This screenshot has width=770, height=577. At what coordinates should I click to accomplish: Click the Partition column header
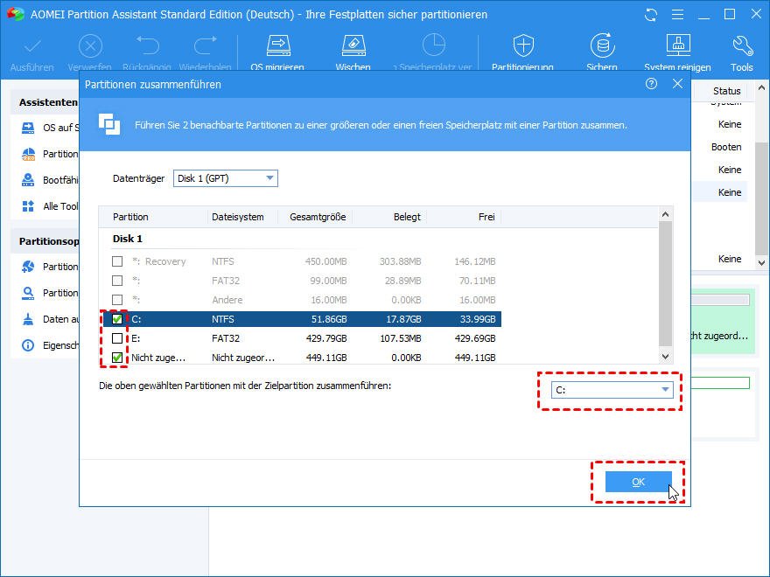coord(130,217)
